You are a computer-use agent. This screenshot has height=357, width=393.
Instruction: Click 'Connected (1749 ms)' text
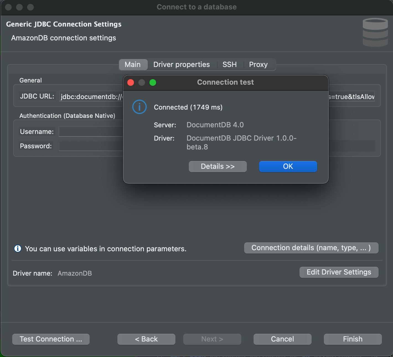pyautogui.click(x=188, y=107)
